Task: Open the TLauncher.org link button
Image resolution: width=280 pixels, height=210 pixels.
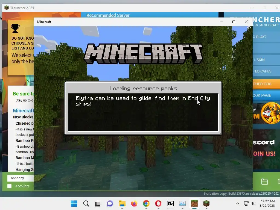Action: [266, 84]
